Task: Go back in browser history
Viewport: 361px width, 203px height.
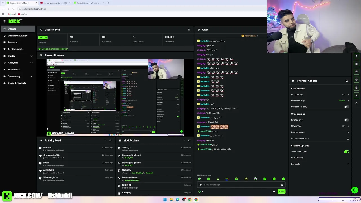Action: point(3,9)
